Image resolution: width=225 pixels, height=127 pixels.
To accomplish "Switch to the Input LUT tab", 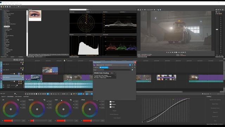I will (4, 96).
